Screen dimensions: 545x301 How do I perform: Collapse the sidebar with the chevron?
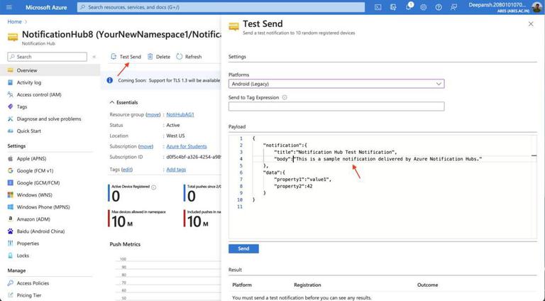[x=94, y=57]
